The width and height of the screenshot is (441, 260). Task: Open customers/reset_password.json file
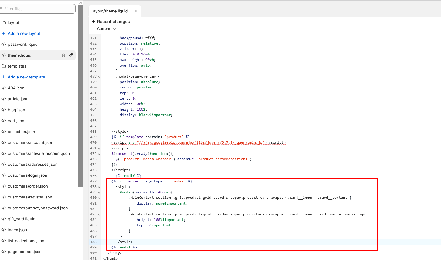point(38,208)
